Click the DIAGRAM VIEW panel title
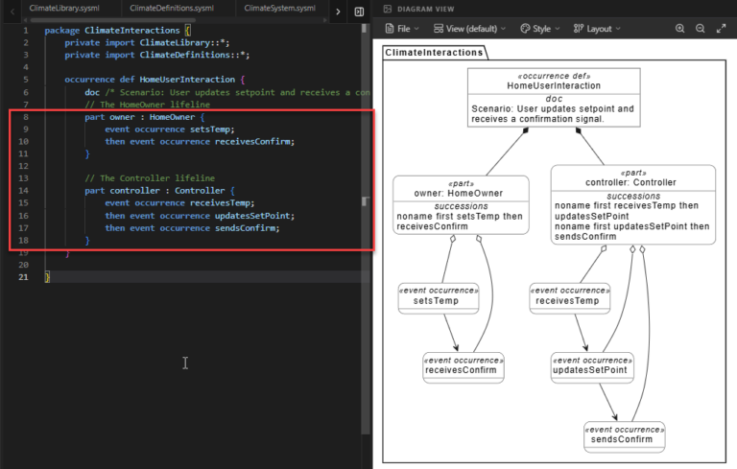 coord(425,9)
